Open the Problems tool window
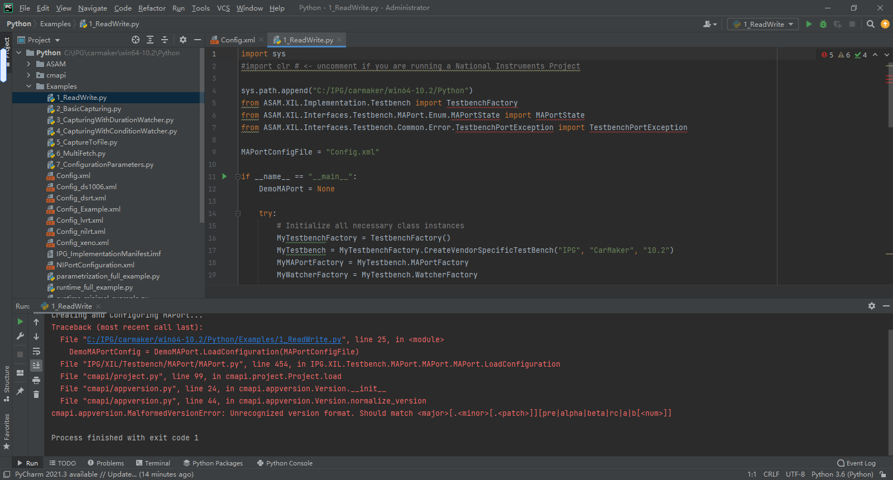Screen dimensions: 893x480 pyautogui.click(x=105, y=463)
